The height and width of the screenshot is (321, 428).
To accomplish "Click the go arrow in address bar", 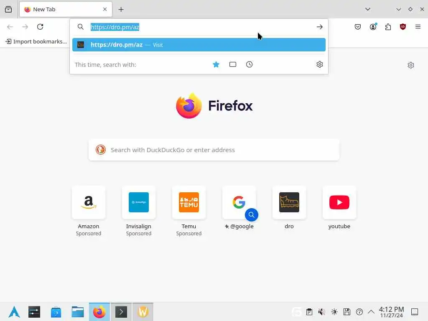I will pos(320,27).
